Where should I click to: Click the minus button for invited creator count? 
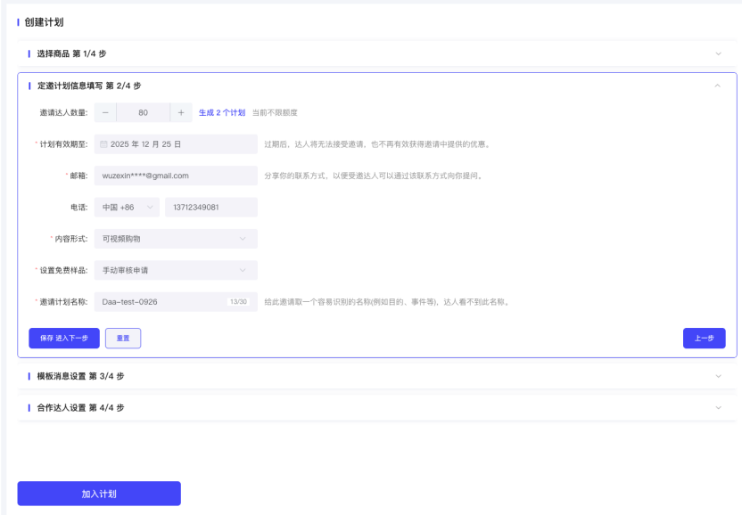pos(105,113)
